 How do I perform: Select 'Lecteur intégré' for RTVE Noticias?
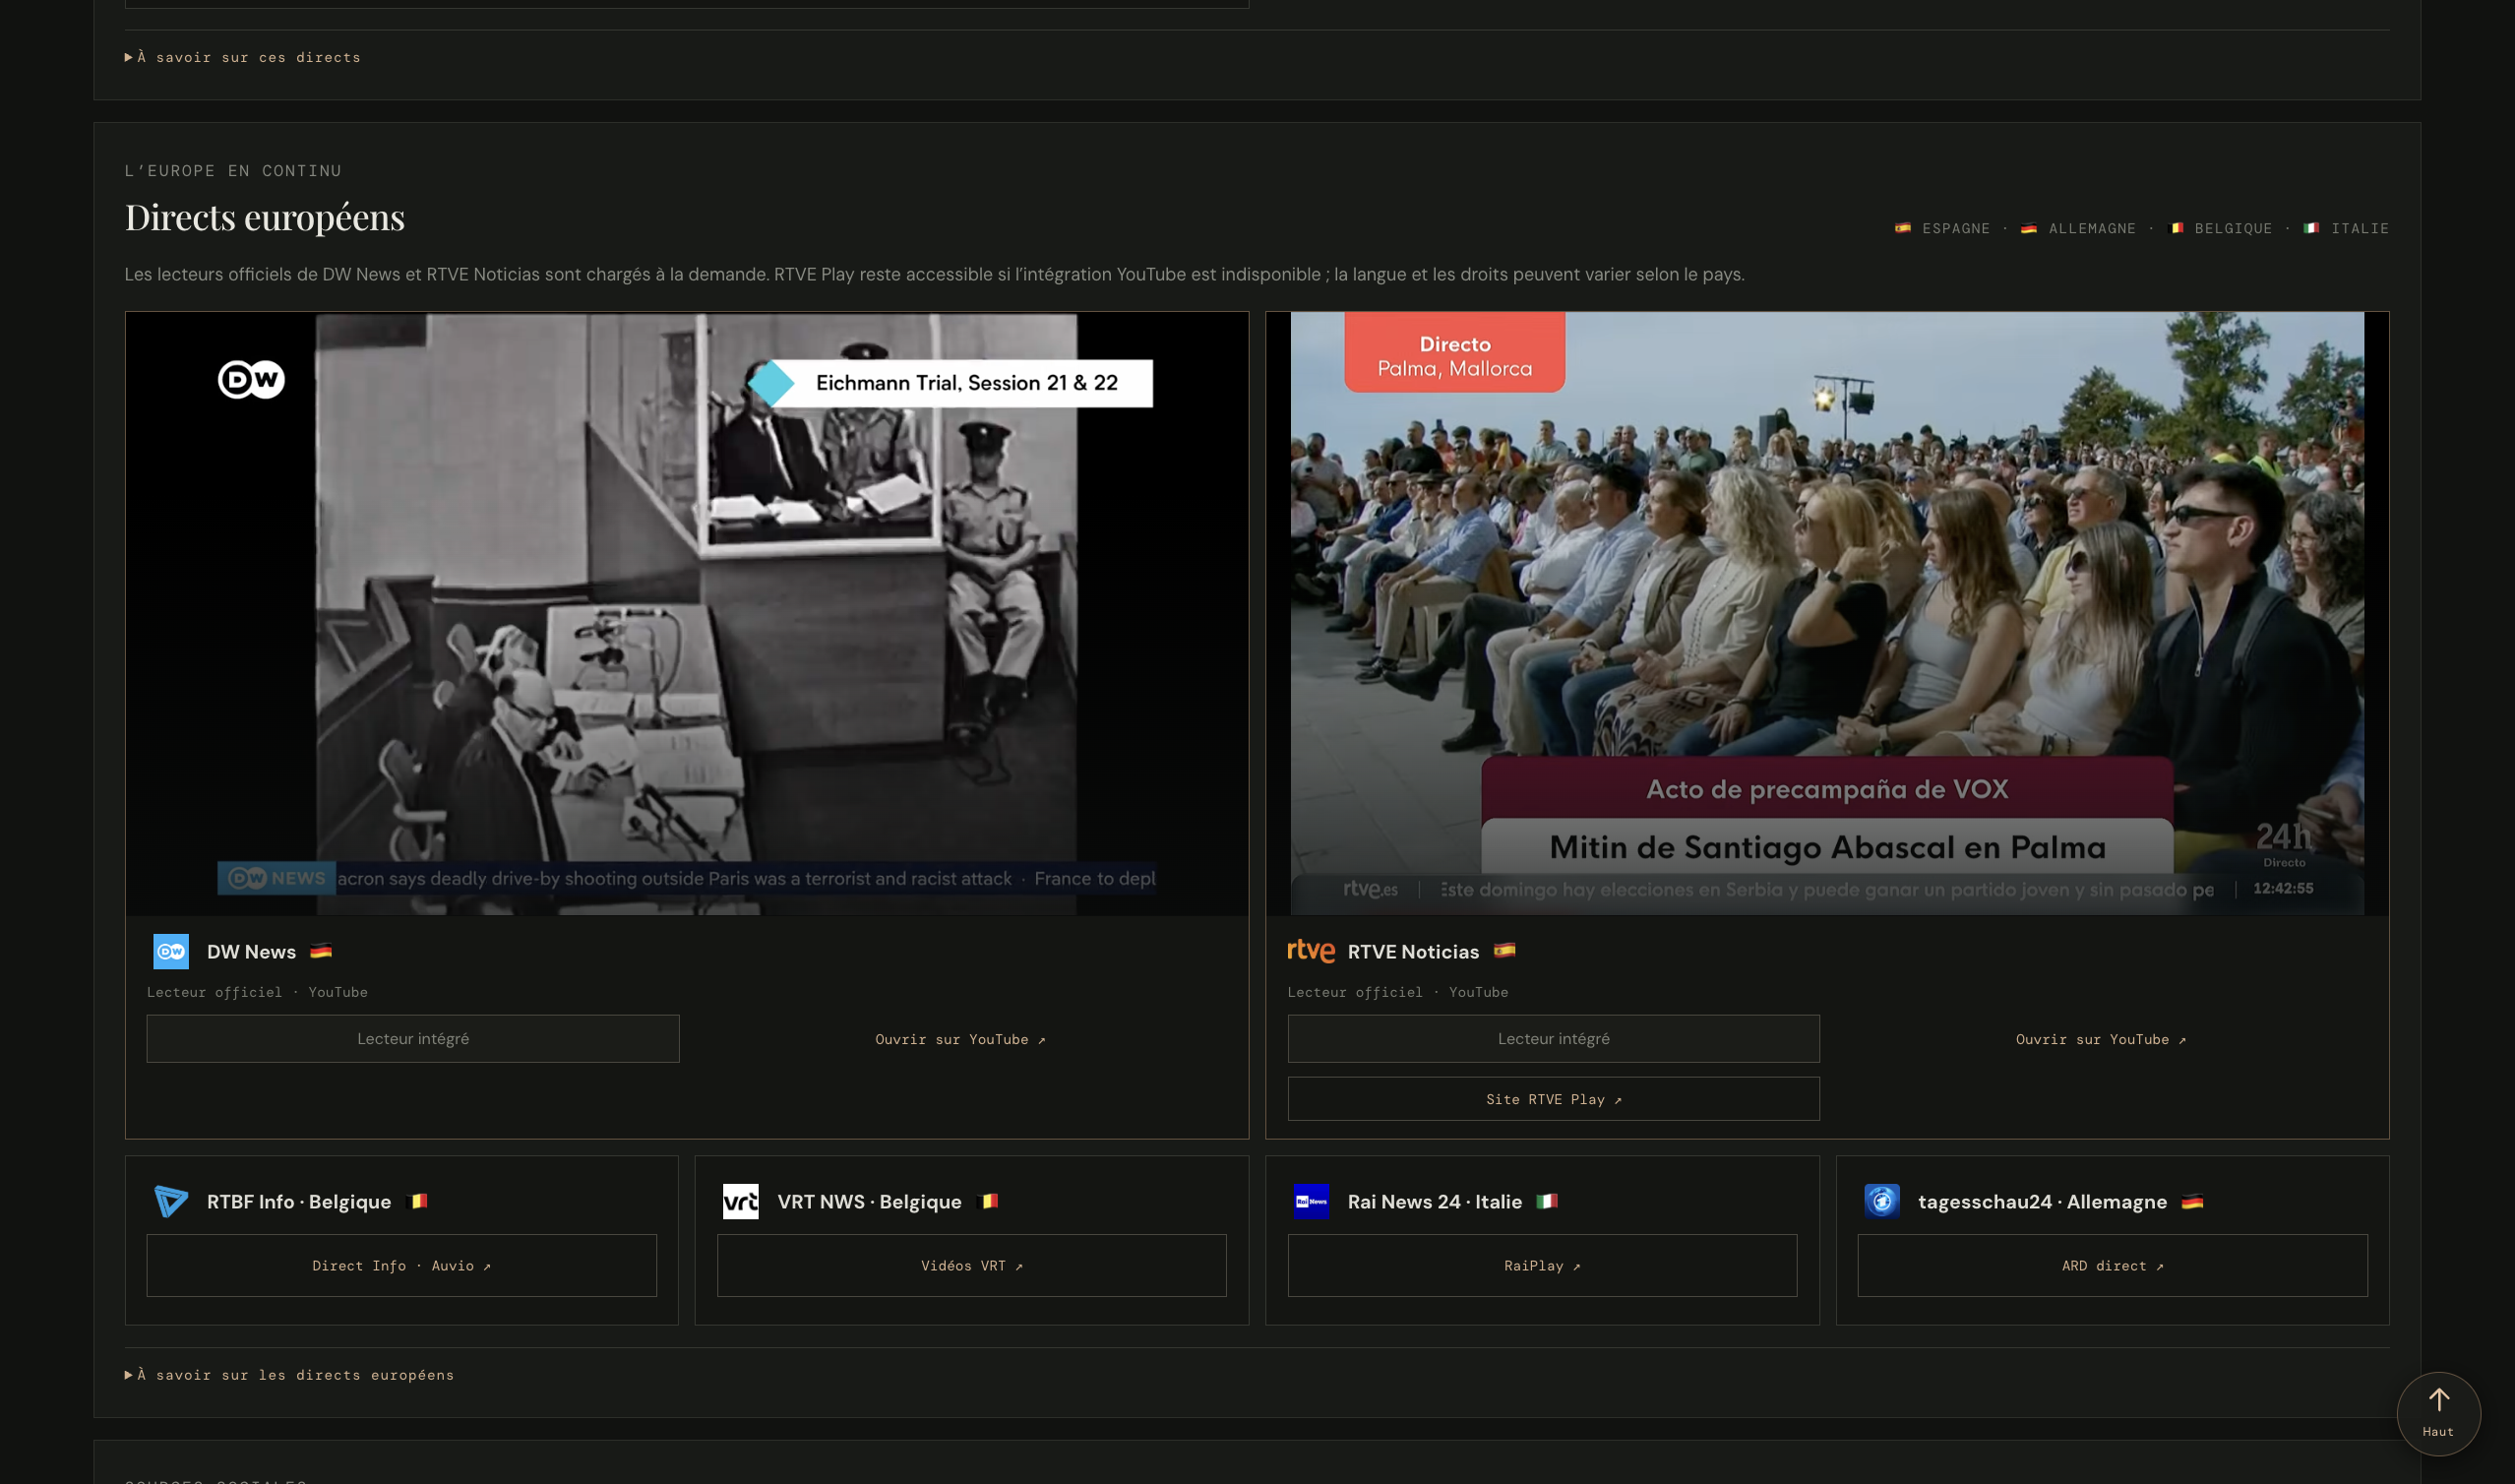pos(1554,1039)
